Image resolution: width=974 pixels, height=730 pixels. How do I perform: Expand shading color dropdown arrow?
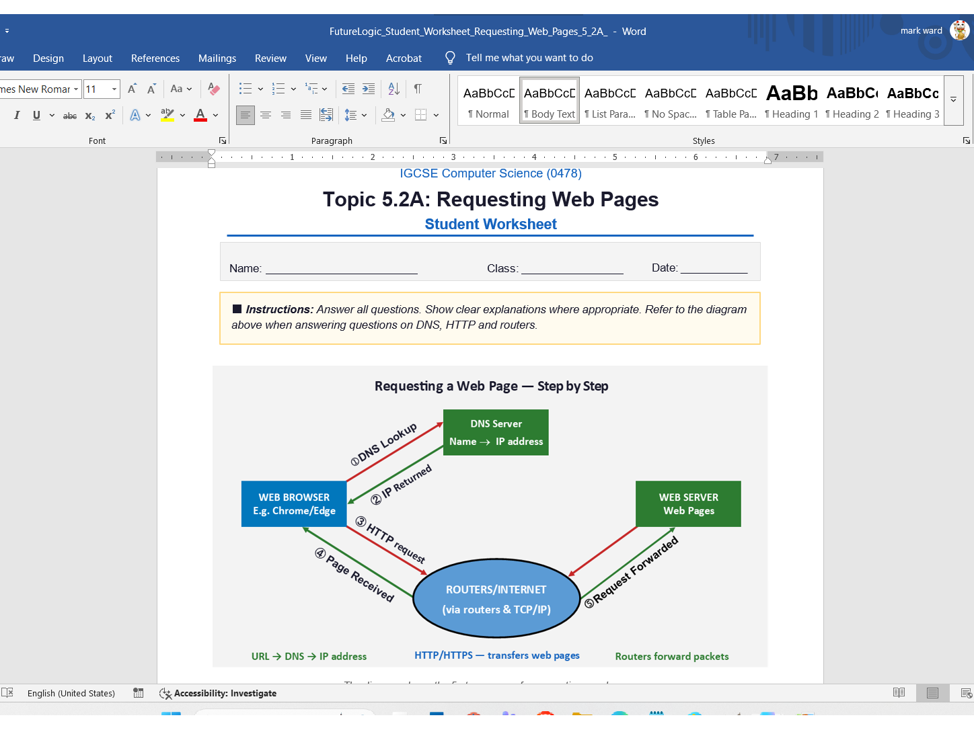click(403, 115)
